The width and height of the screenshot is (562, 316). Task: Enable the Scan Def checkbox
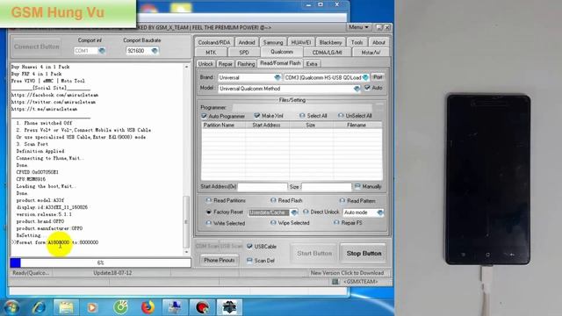tap(249, 261)
